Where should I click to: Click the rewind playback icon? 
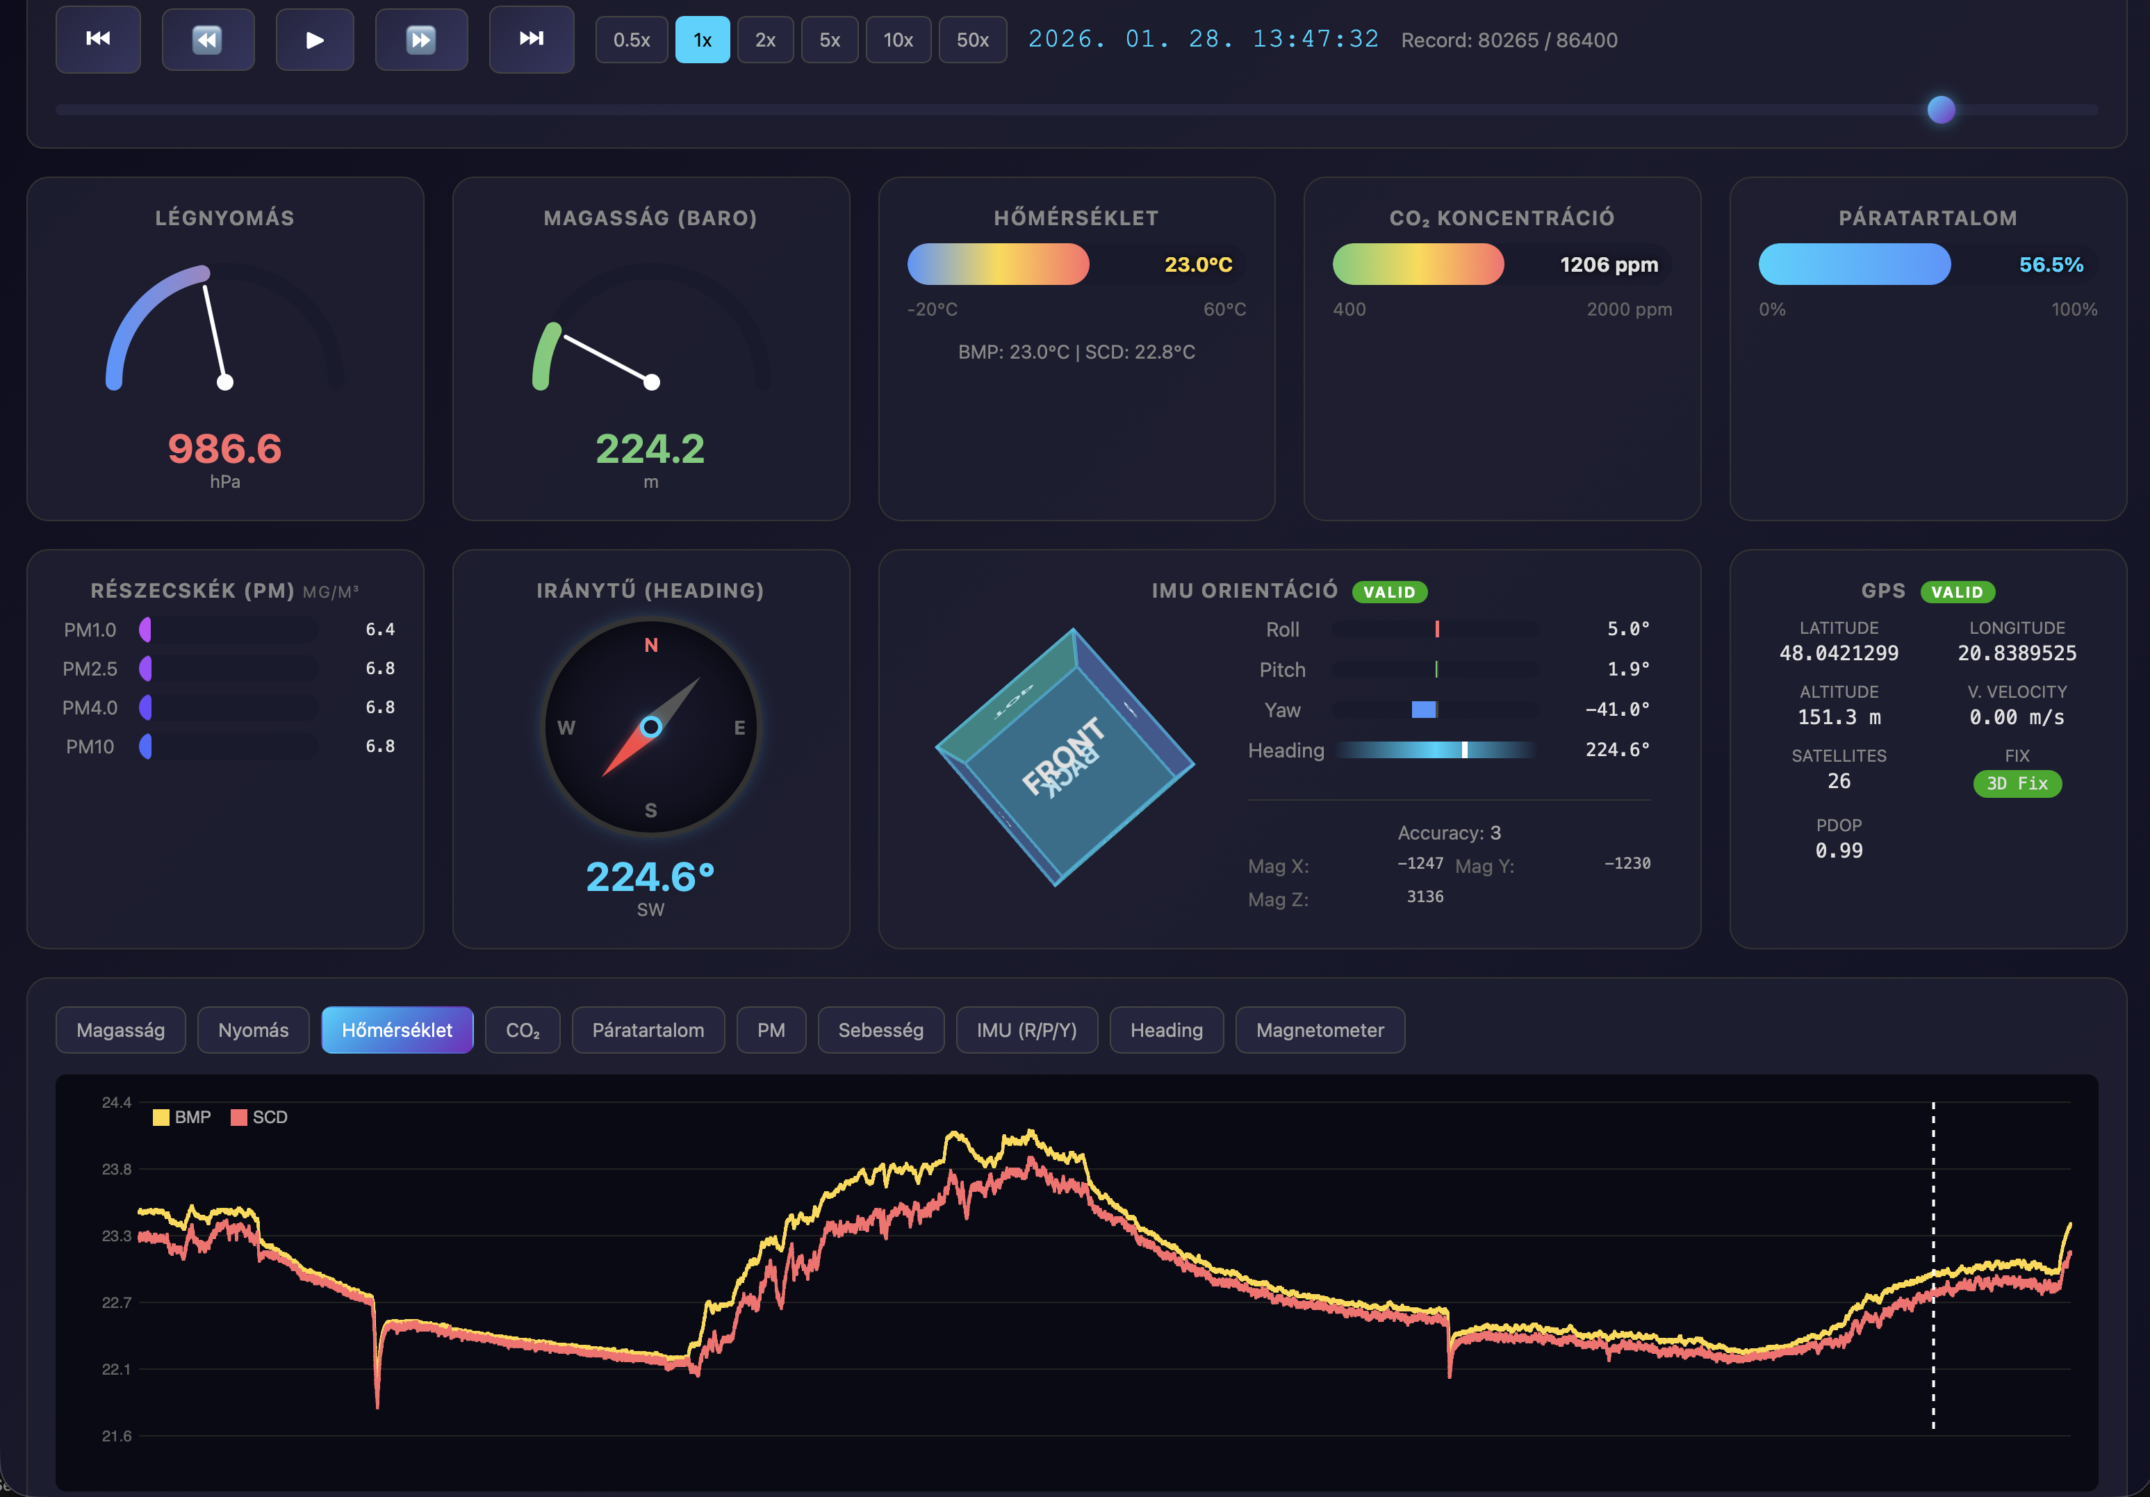click(208, 40)
